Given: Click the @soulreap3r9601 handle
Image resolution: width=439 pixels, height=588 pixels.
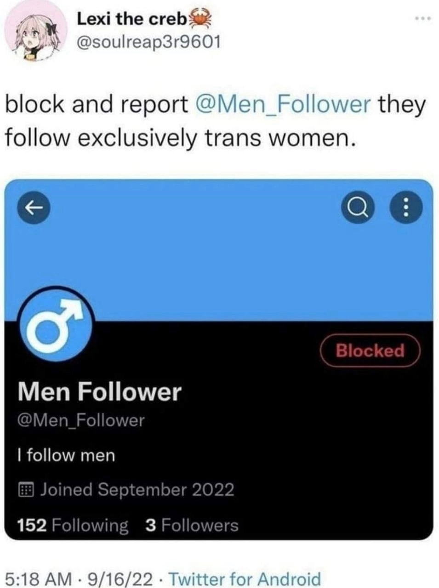Looking at the screenshot, I should pyautogui.click(x=148, y=42).
